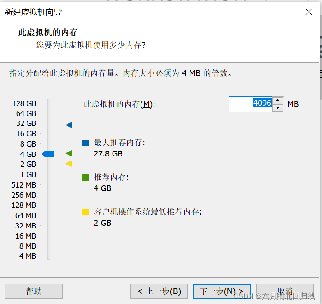The width and height of the screenshot is (322, 304).
Task: Close the 新建虚拟机向导 dialog
Action: 308,12
